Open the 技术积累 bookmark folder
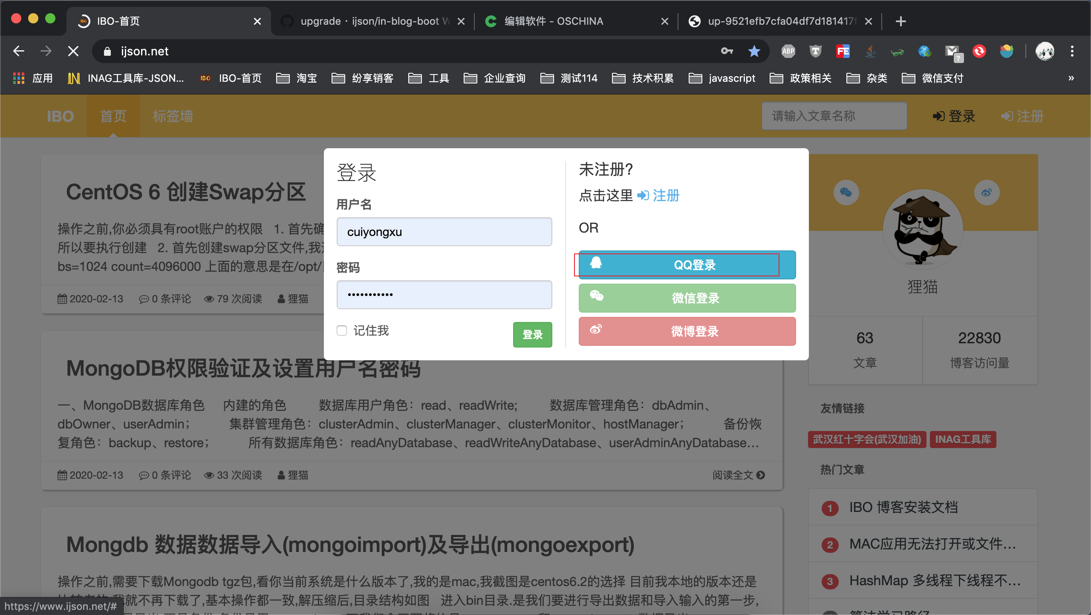The width and height of the screenshot is (1091, 615). (x=643, y=78)
